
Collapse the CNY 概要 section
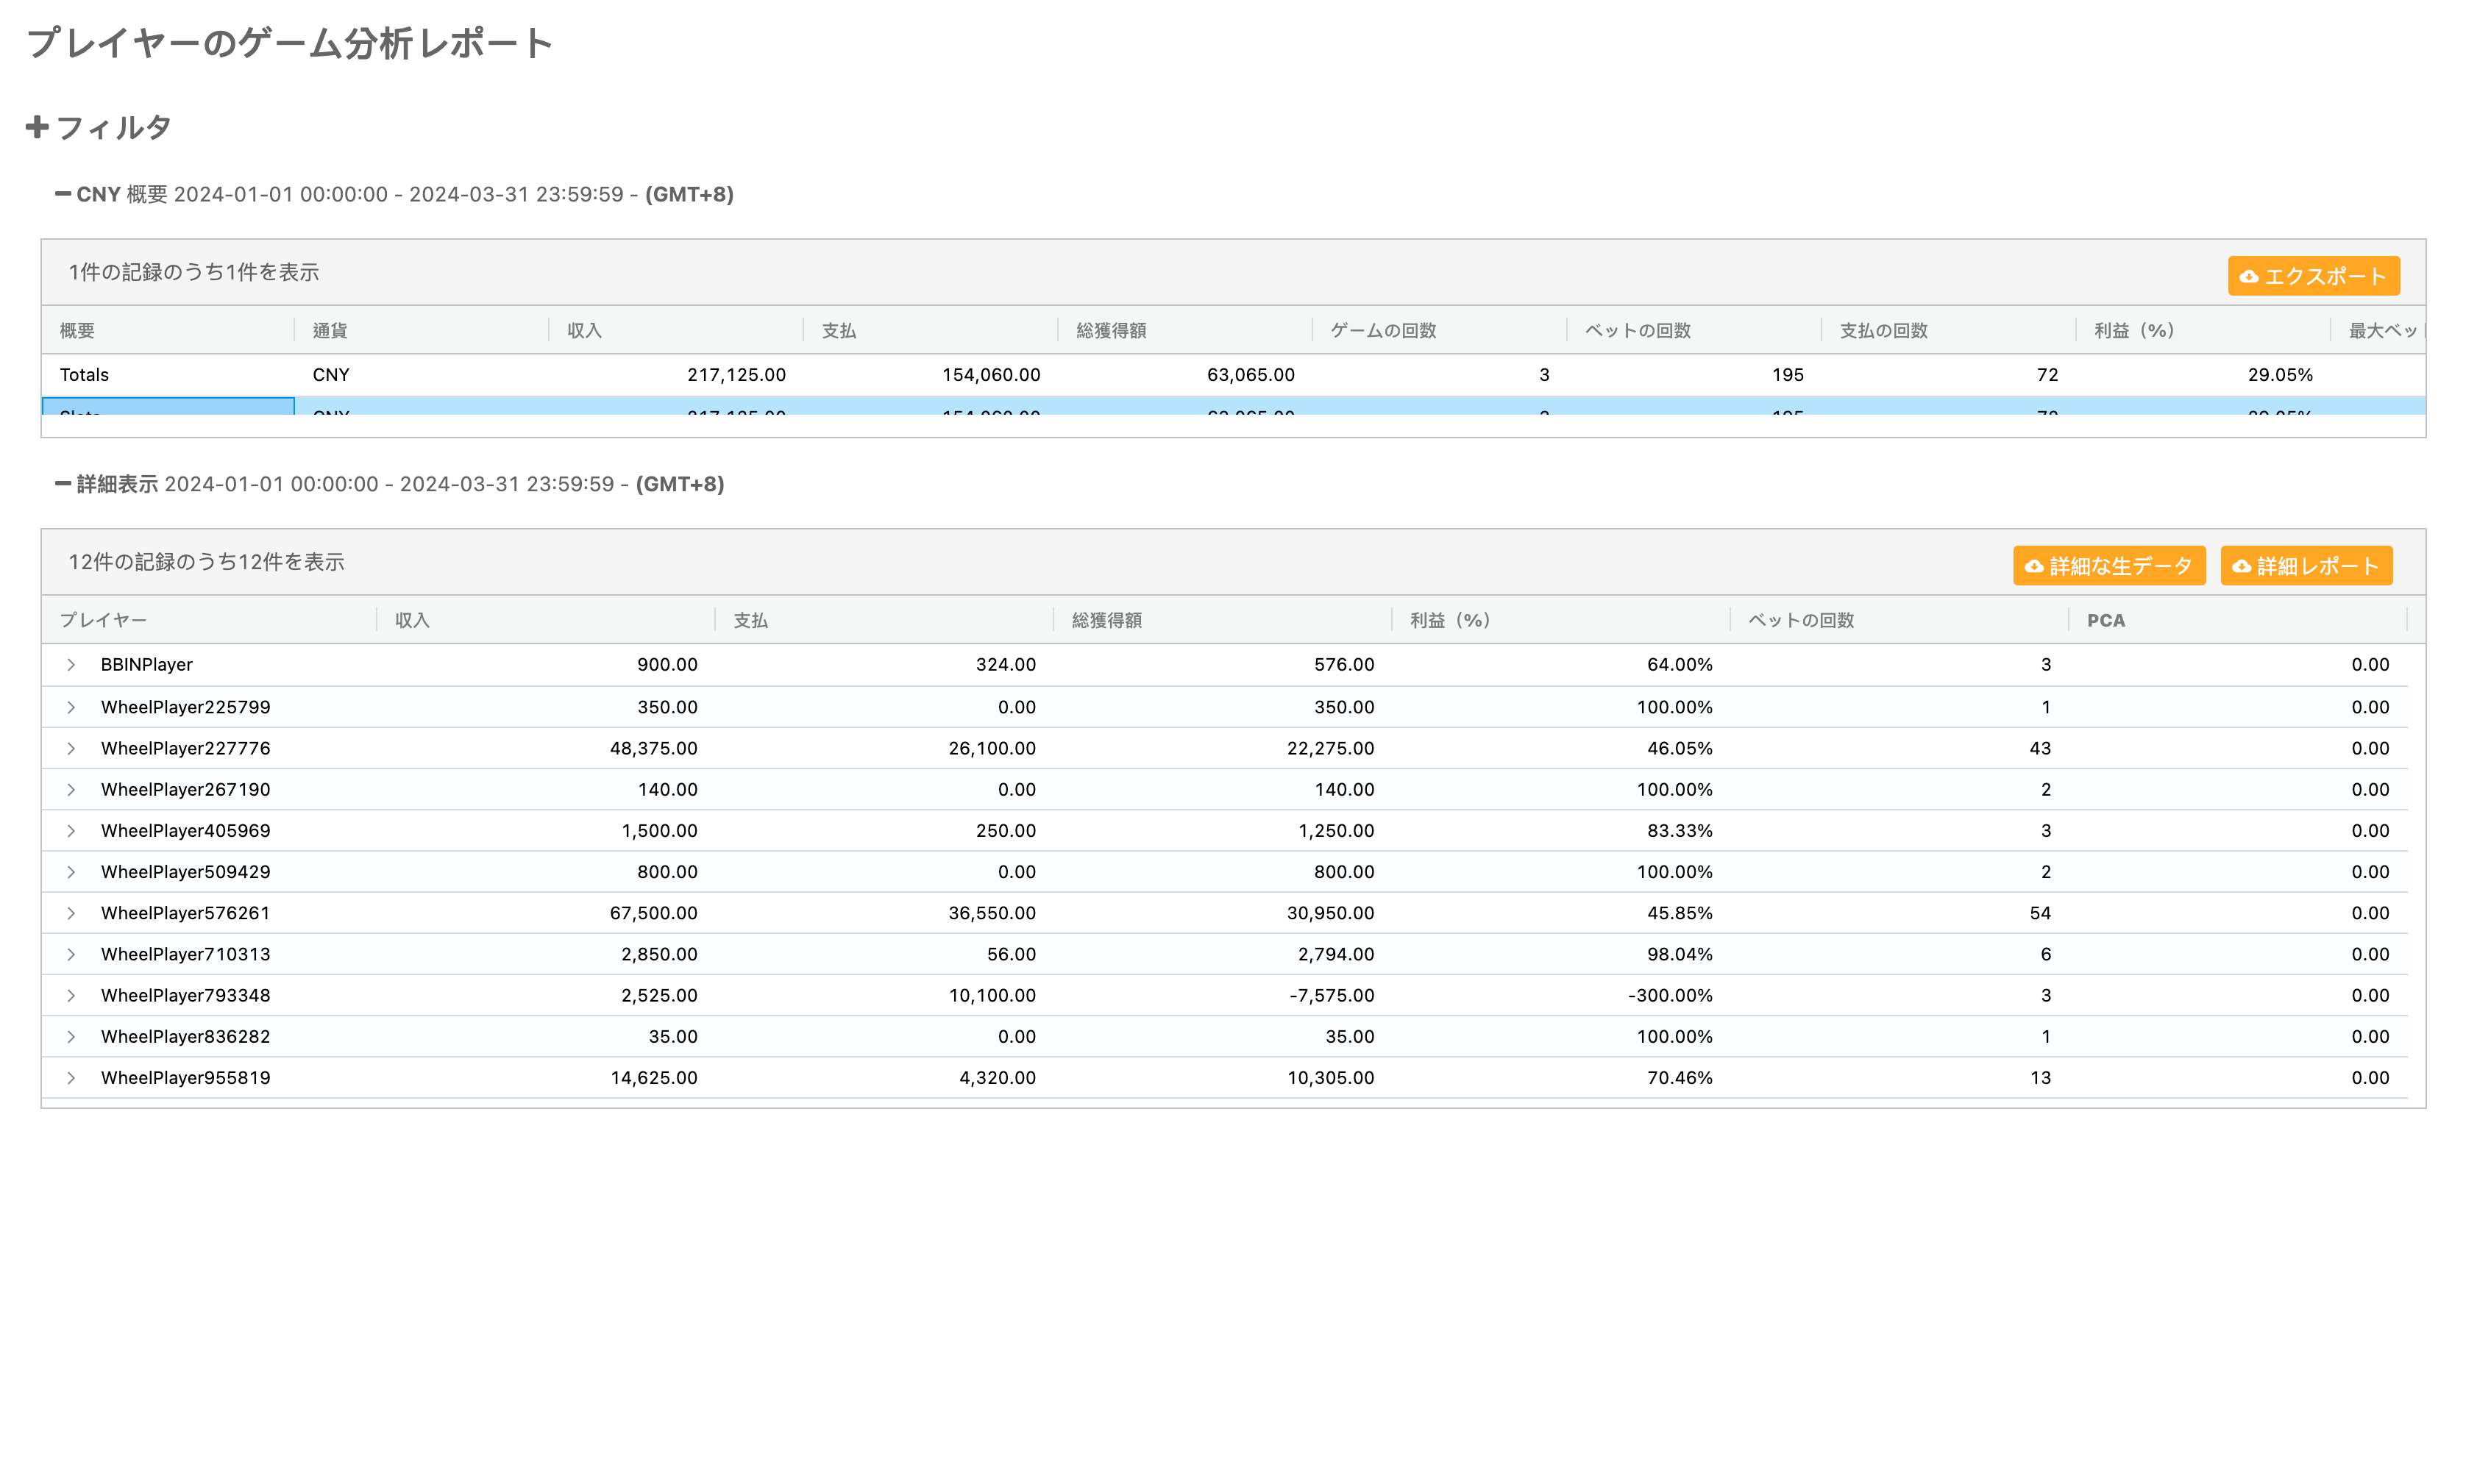pos(63,194)
